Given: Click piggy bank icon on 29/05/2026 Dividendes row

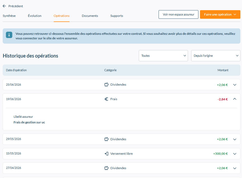Looking at the screenshot, I should coord(106,139).
